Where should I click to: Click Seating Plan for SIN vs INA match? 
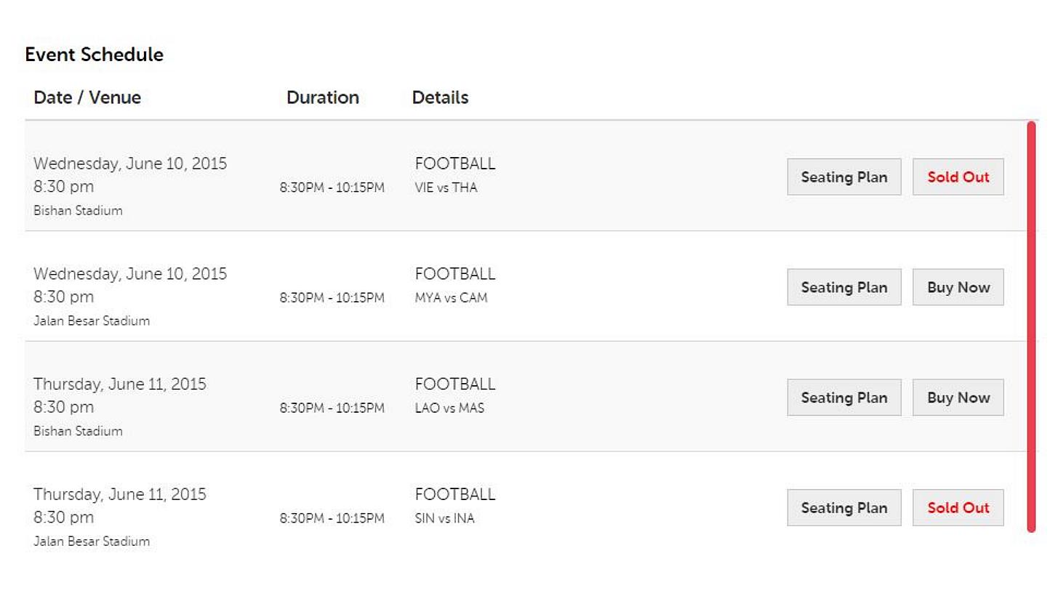[843, 507]
